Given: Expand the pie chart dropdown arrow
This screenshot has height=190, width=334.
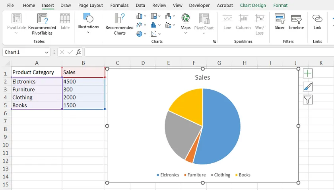Looking at the screenshot, I should (145, 34).
